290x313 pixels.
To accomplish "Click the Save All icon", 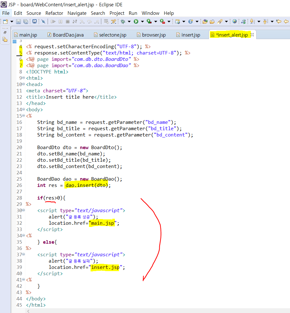I will (26, 21).
